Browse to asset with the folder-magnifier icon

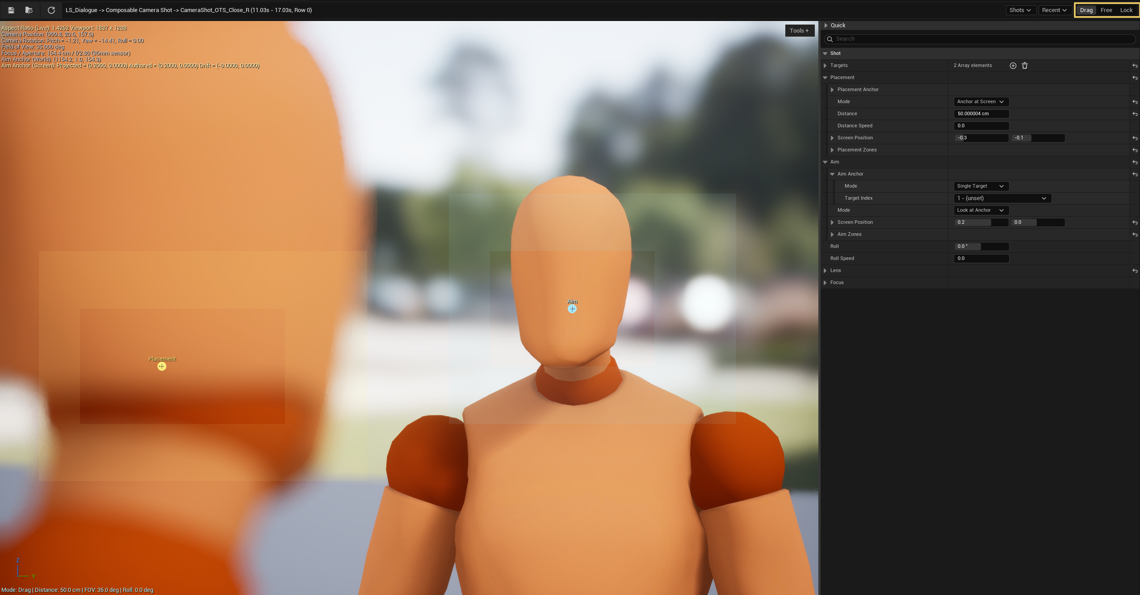coord(29,10)
